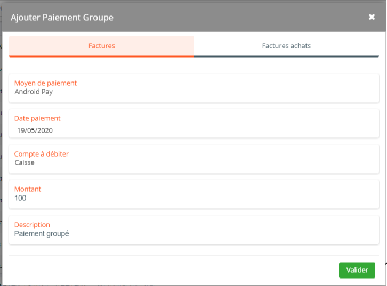Switch to the Factures tab
Image resolution: width=387 pixels, height=286 pixels.
click(x=101, y=46)
